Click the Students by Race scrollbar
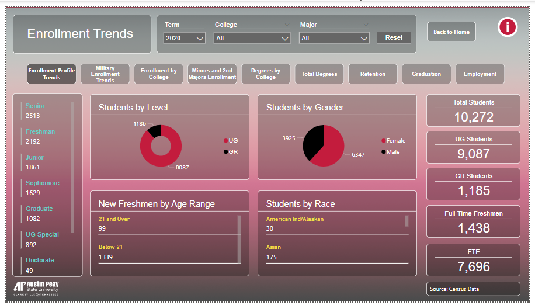535x305 pixels. click(x=407, y=221)
